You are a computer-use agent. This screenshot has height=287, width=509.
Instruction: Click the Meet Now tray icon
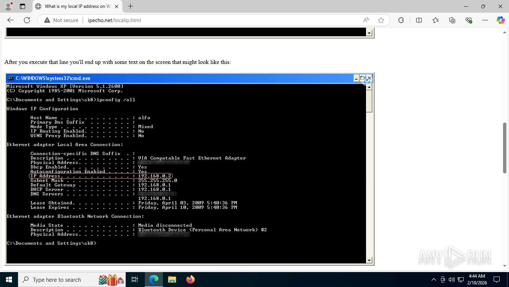[443, 280]
